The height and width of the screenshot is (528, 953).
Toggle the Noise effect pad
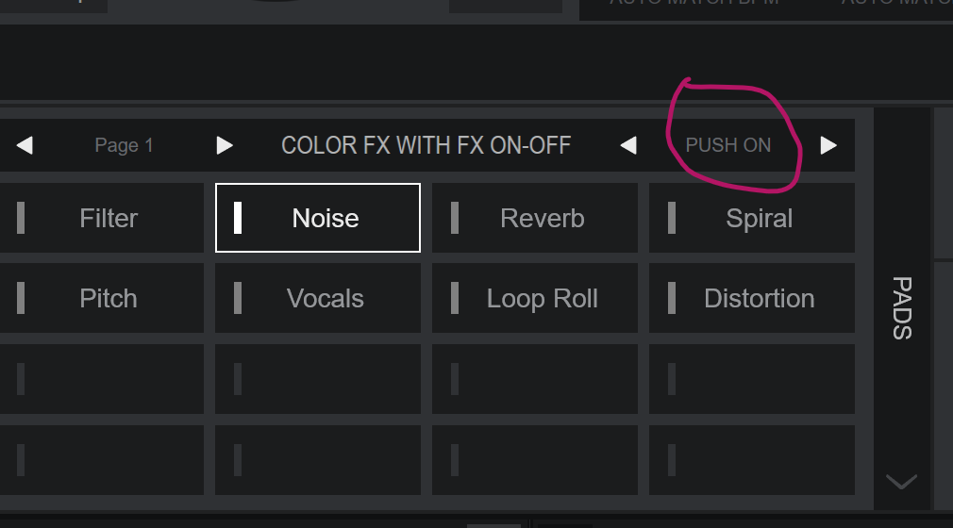click(318, 218)
